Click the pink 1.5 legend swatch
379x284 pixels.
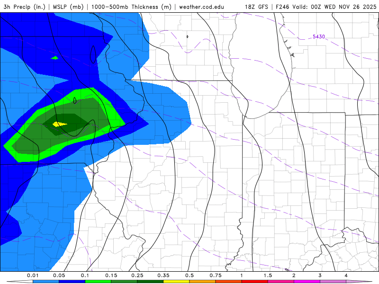tap(280, 282)
